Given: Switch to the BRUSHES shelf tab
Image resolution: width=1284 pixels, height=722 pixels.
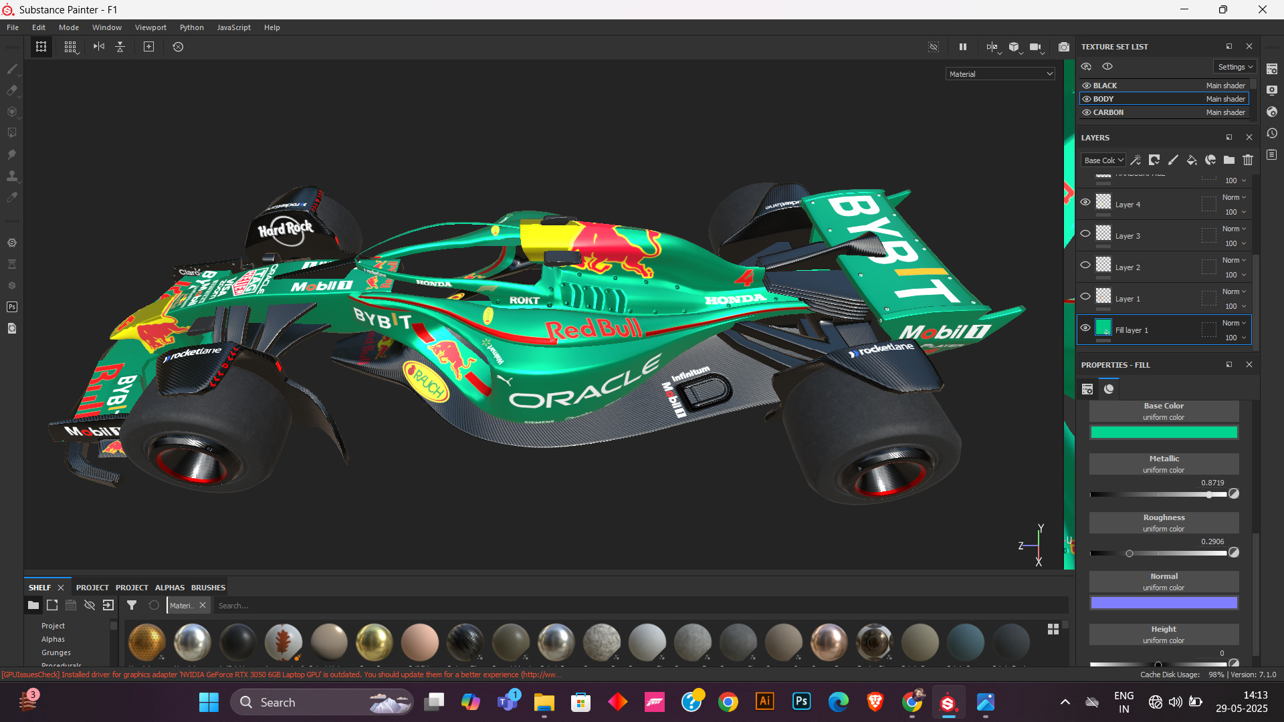Looking at the screenshot, I should click(208, 588).
